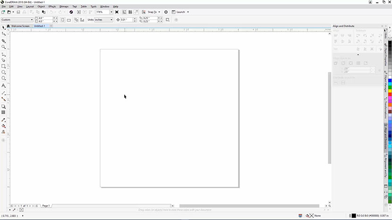Screen dimensions: 392x220
Task: Open the Bitmaps menu
Action: click(64, 7)
